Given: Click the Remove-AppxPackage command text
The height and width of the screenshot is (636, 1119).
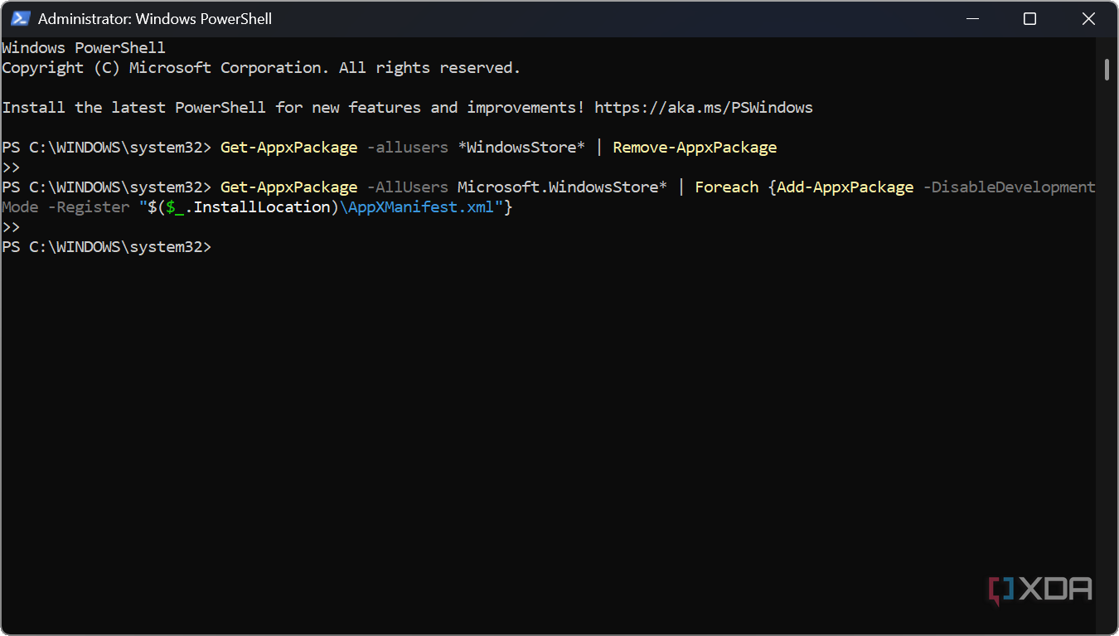Looking at the screenshot, I should pyautogui.click(x=695, y=148).
